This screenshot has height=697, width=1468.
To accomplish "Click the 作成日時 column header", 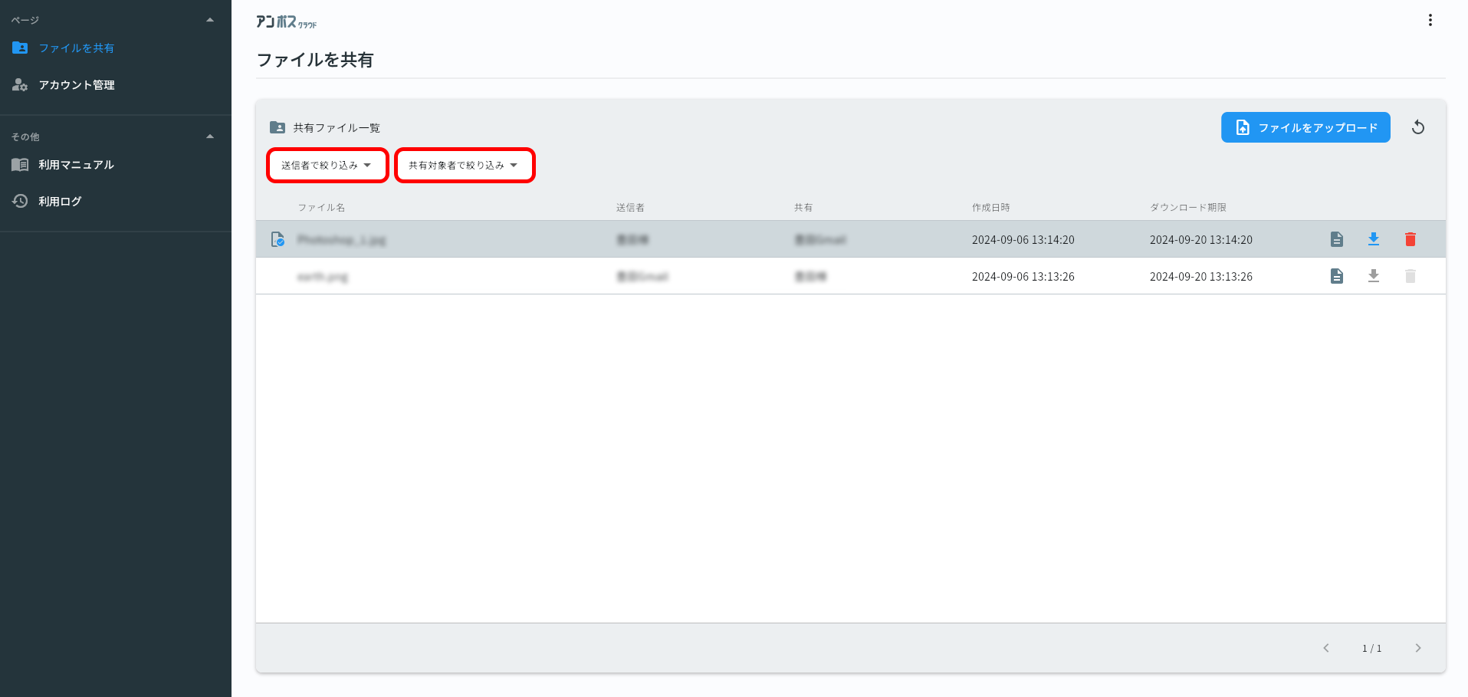I will click(991, 208).
